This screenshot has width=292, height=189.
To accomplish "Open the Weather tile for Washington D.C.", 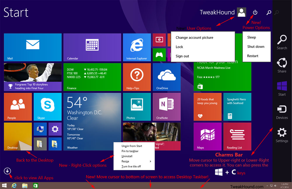I will point(92,122).
